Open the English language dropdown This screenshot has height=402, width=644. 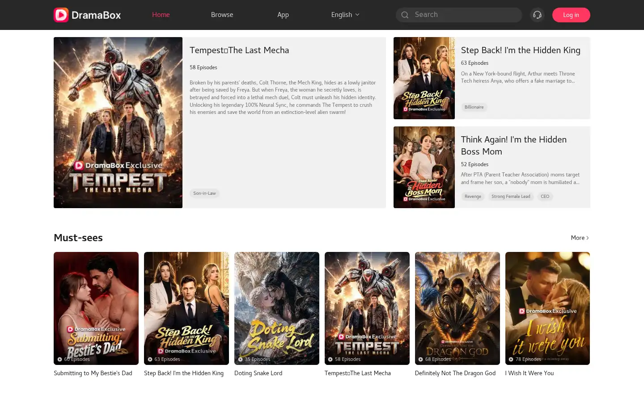[x=345, y=15]
